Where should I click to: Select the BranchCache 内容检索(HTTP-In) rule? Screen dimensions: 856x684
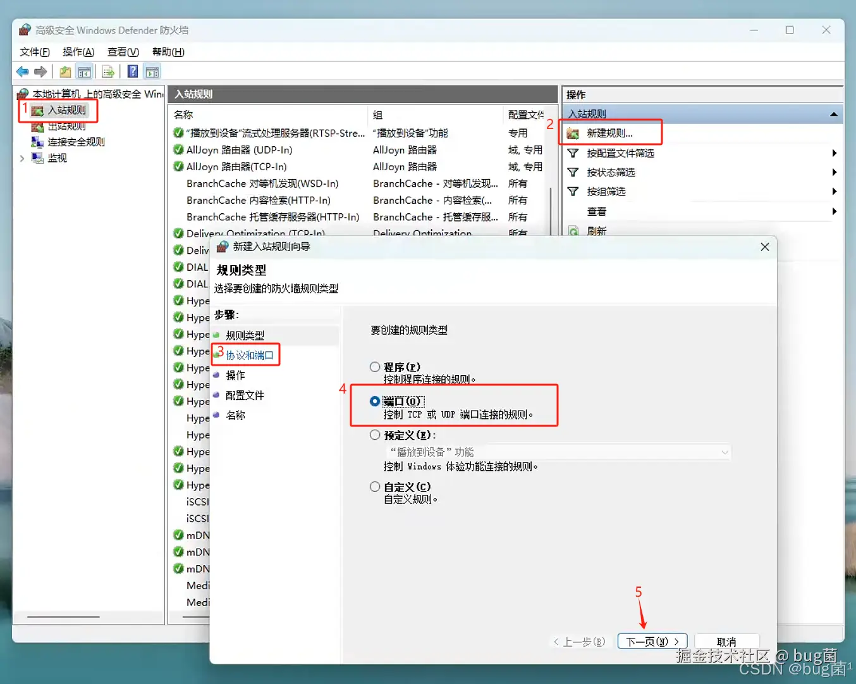pos(259,200)
